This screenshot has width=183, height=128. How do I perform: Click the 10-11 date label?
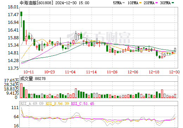pyautogui.click(x=29, y=72)
